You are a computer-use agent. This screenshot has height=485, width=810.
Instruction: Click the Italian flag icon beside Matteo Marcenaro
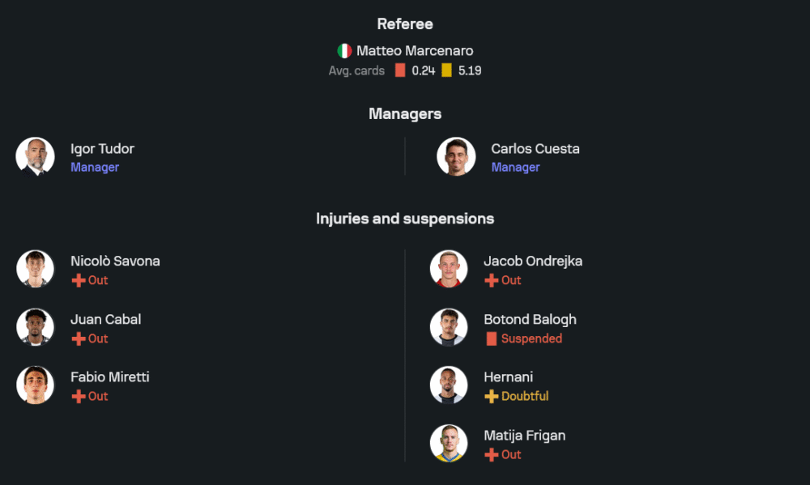click(345, 51)
